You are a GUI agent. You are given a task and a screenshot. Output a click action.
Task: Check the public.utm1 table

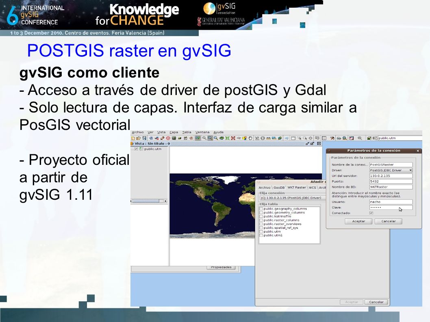(261, 236)
